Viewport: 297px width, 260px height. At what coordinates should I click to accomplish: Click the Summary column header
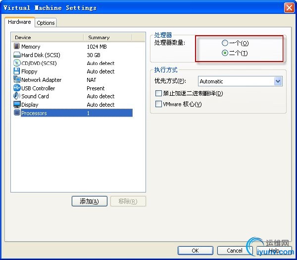[x=108, y=37]
